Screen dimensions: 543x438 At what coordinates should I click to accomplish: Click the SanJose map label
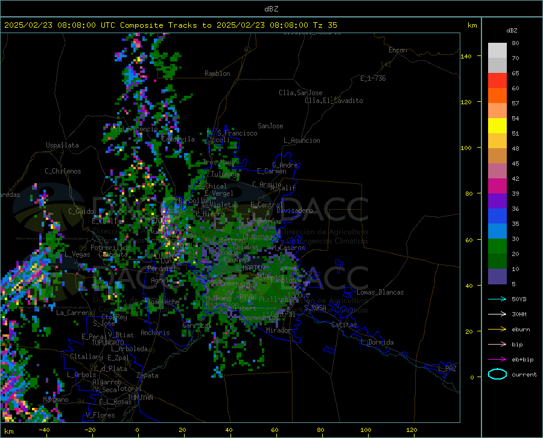click(x=270, y=126)
